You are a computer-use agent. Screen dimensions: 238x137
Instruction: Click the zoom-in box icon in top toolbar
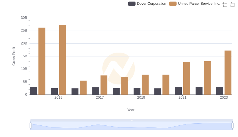[225, 4]
